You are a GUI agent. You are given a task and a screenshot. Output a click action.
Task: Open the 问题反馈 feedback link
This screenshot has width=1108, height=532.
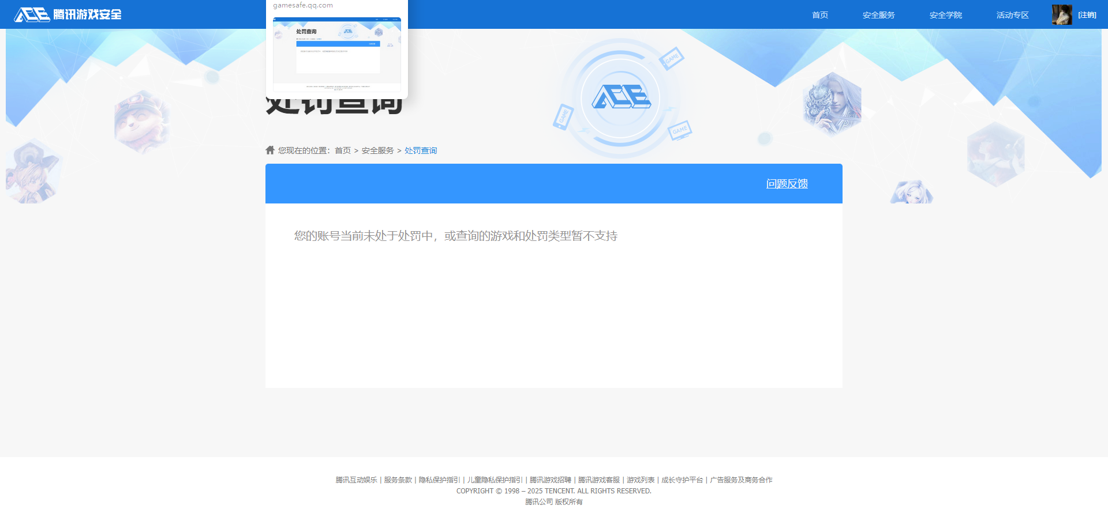(x=787, y=183)
